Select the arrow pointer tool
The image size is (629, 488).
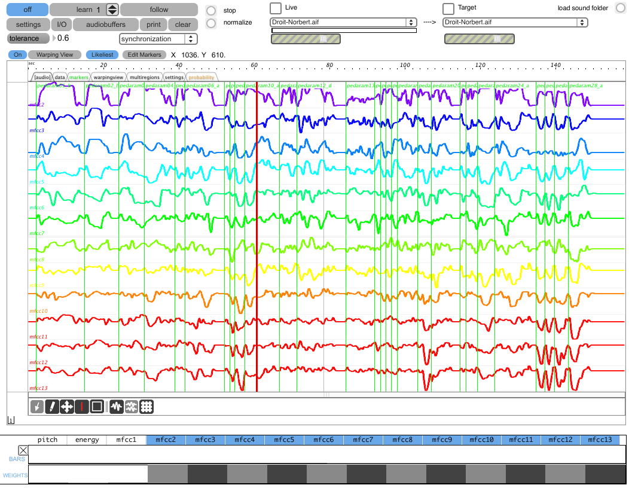[37, 407]
